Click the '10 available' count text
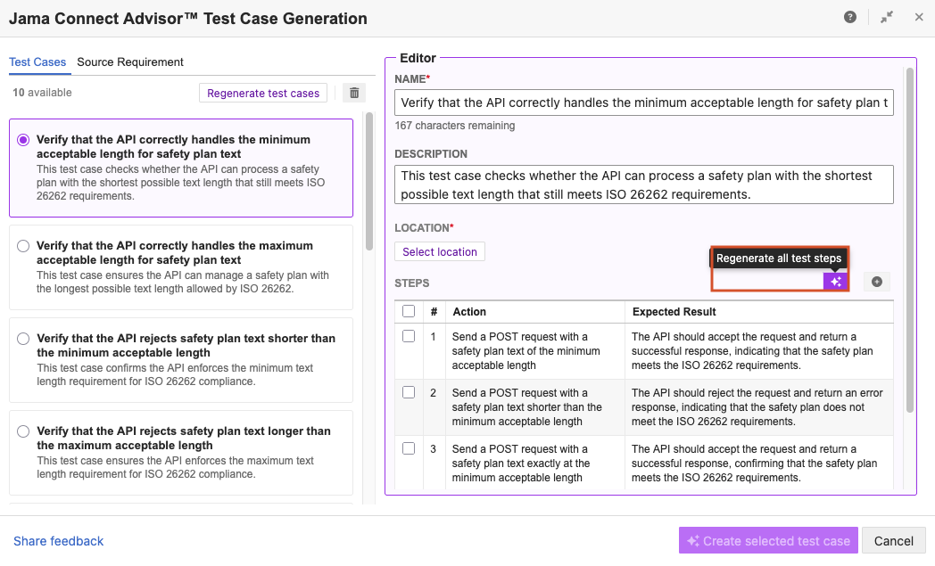The width and height of the screenshot is (935, 566). click(42, 93)
